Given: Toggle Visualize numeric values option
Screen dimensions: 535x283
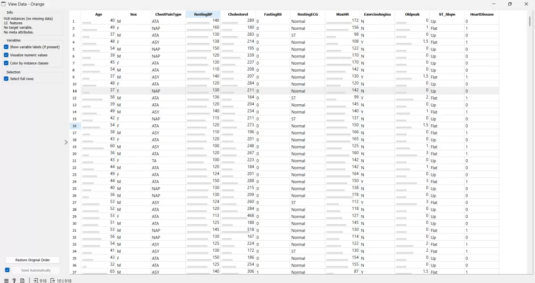Looking at the screenshot, I should [x=6, y=55].
